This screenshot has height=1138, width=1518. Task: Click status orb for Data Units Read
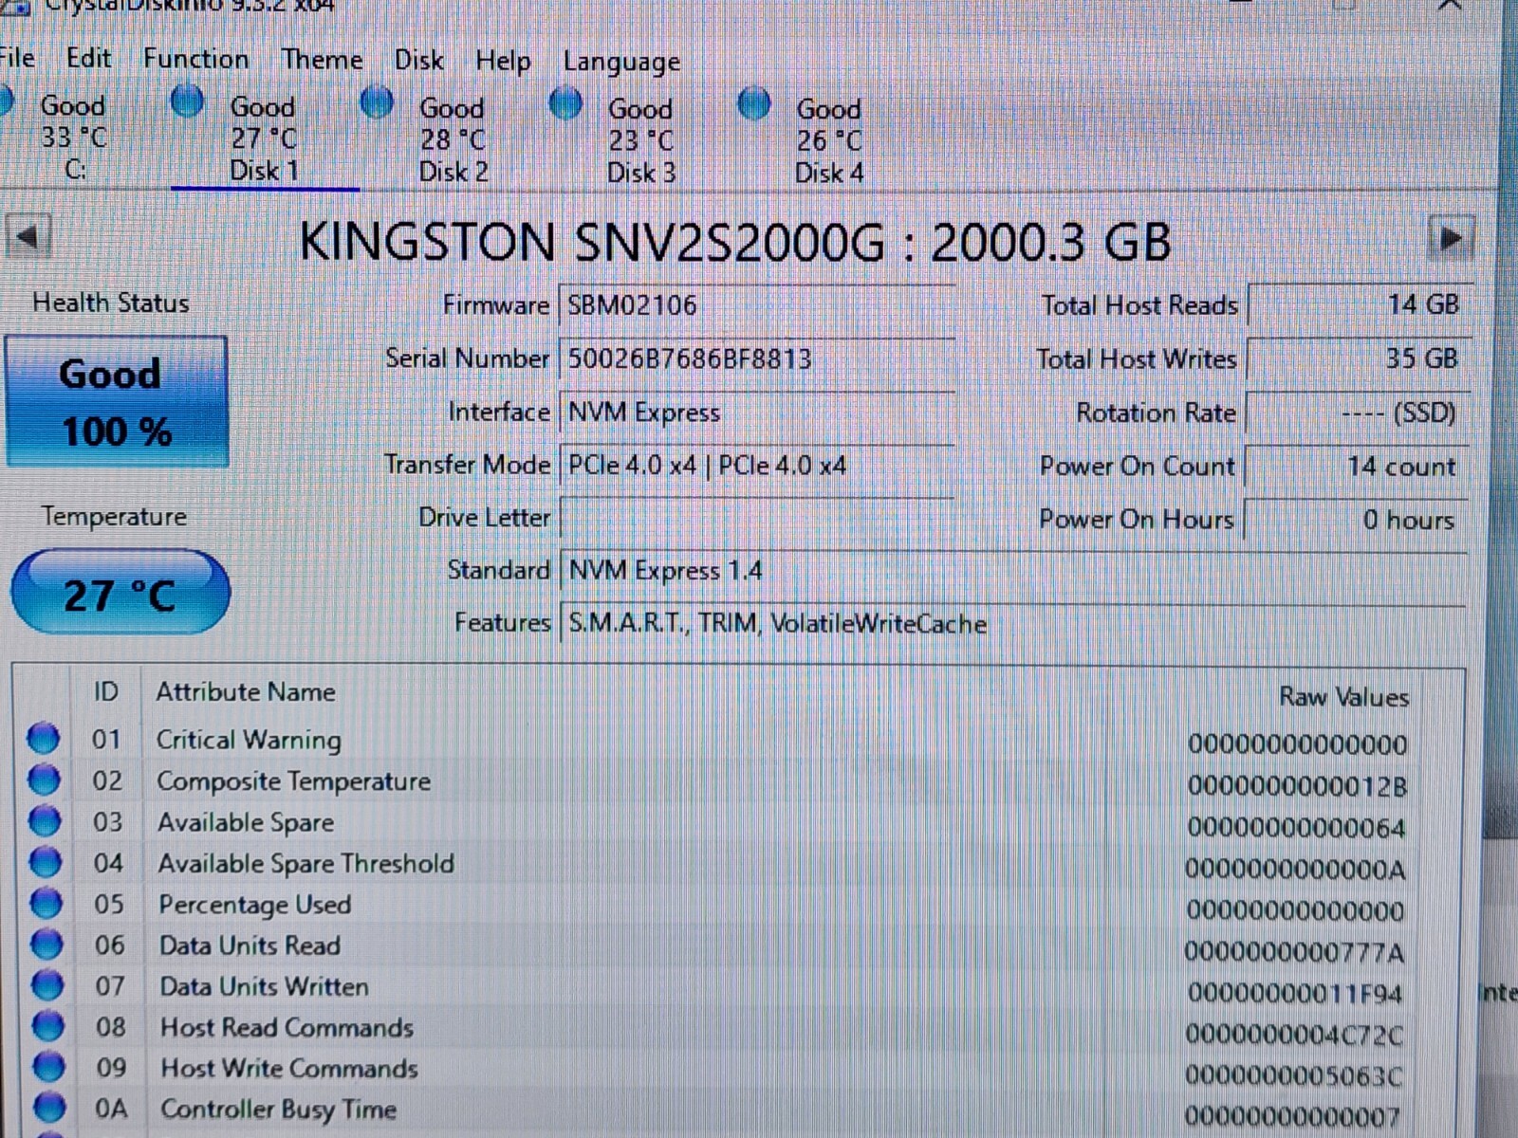(46, 945)
